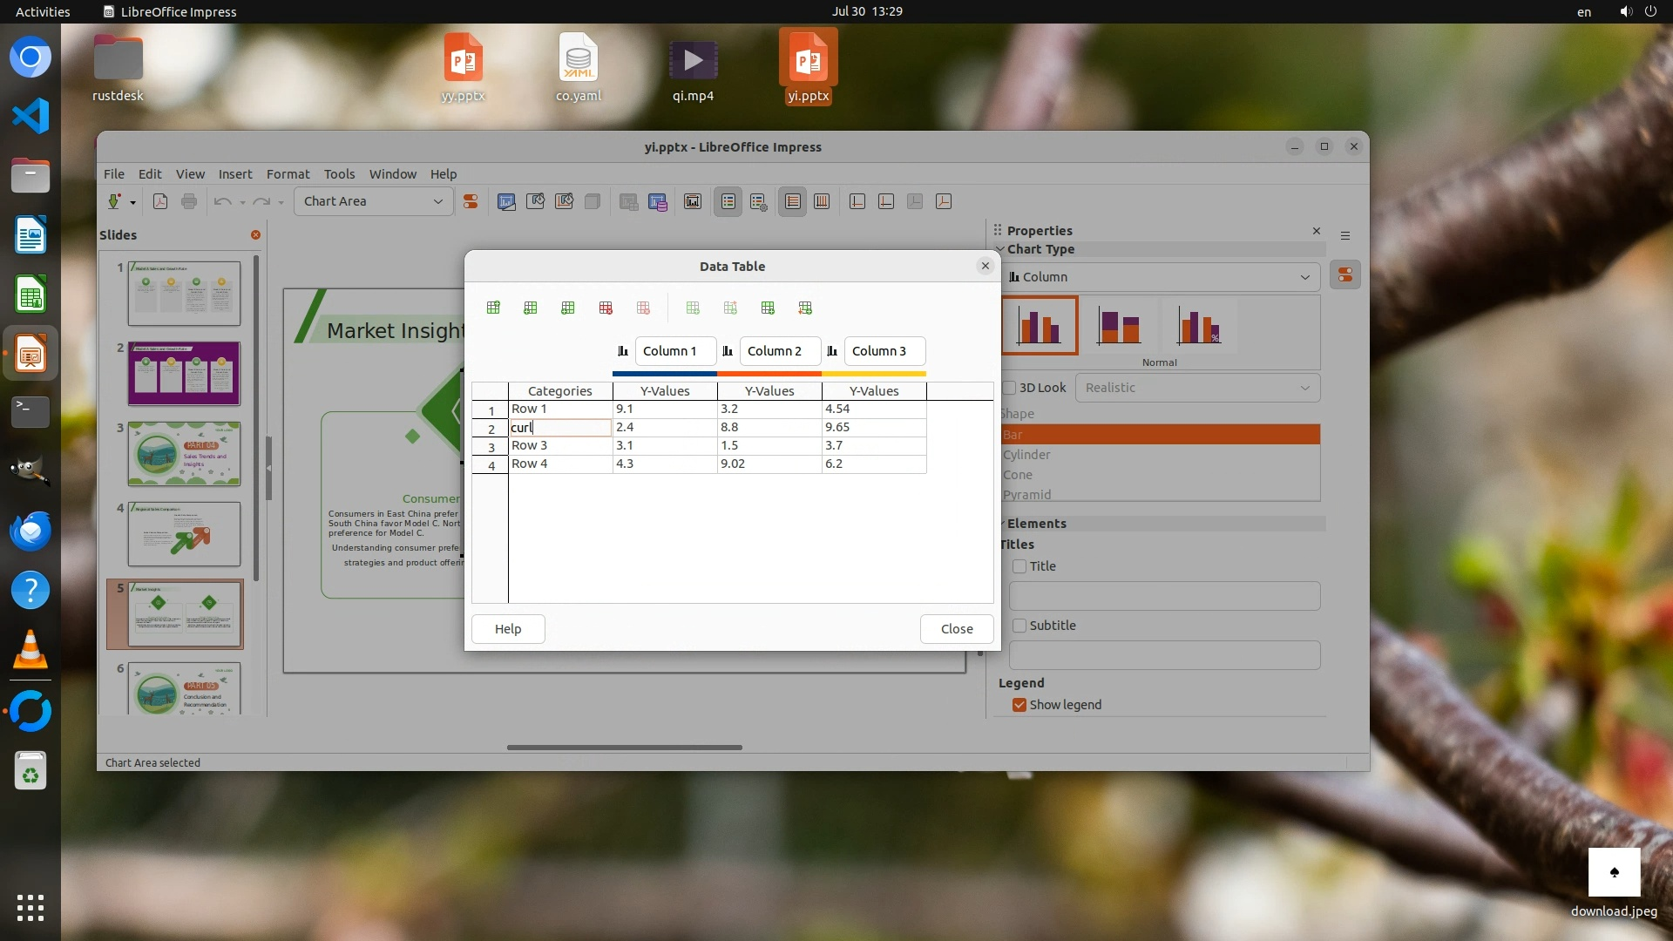This screenshot has height=941, width=1673.
Task: Toggle Horizontal Grids toolbar icon
Action: 792,201
